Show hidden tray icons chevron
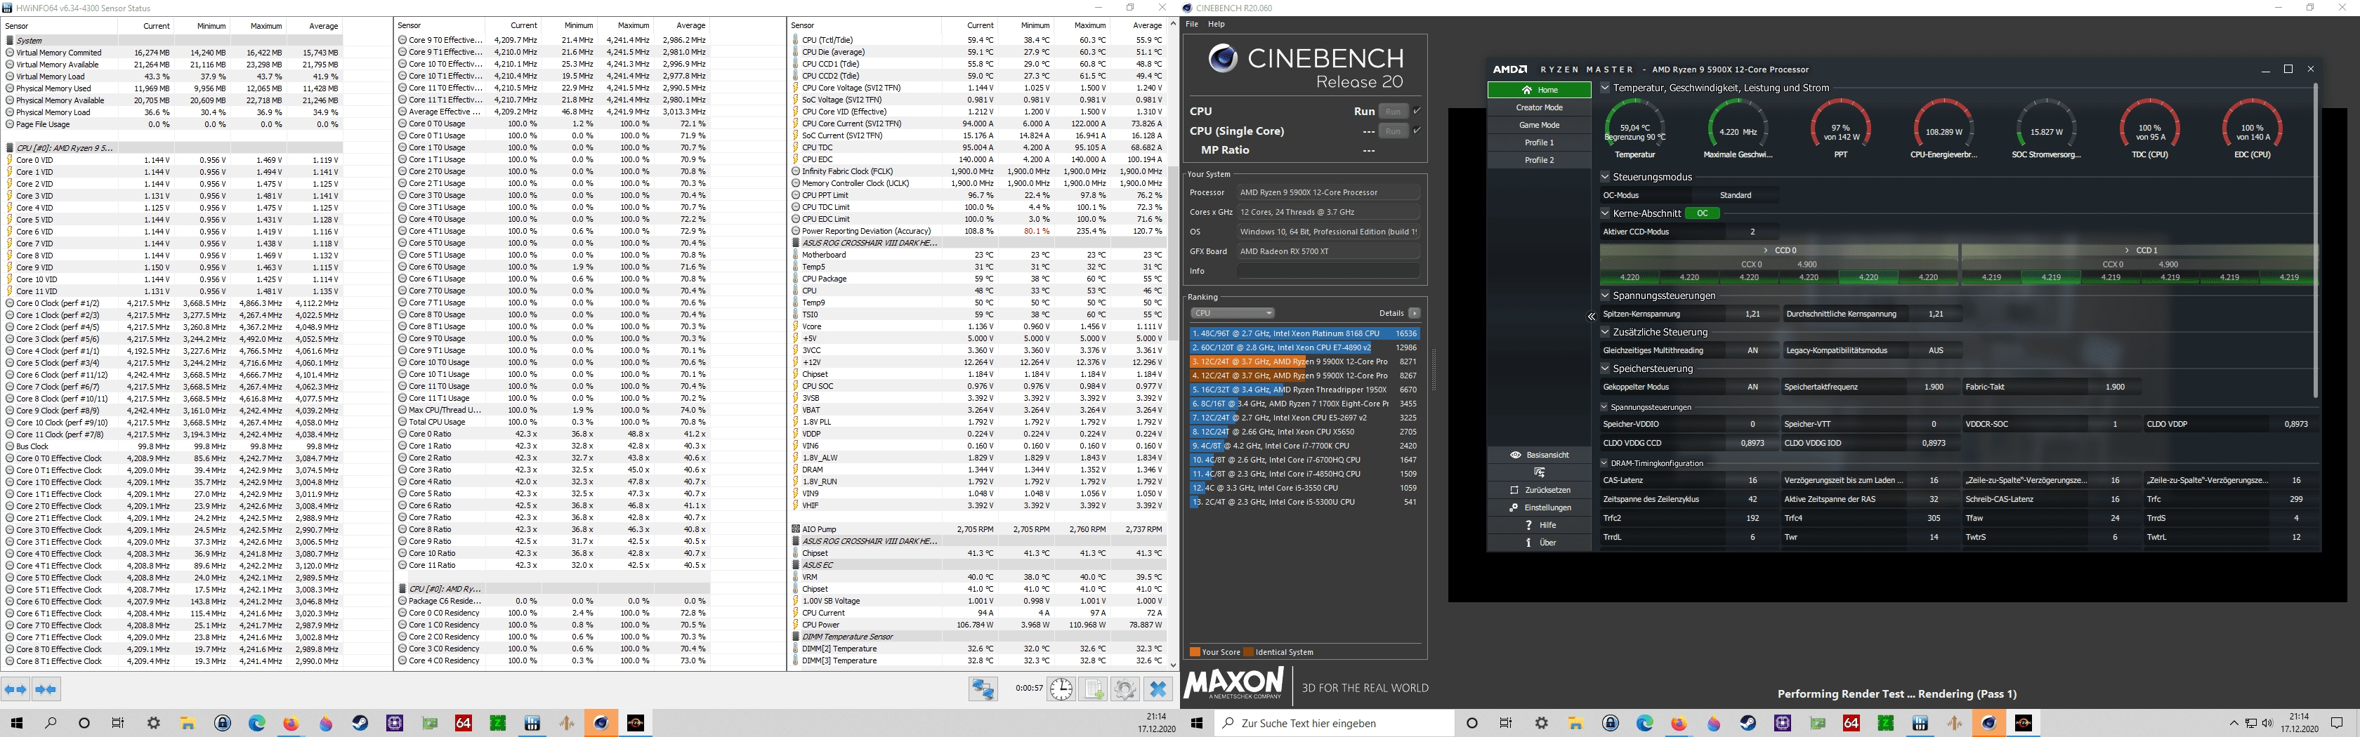Screen dimensions: 2360x737 click(x=2233, y=723)
